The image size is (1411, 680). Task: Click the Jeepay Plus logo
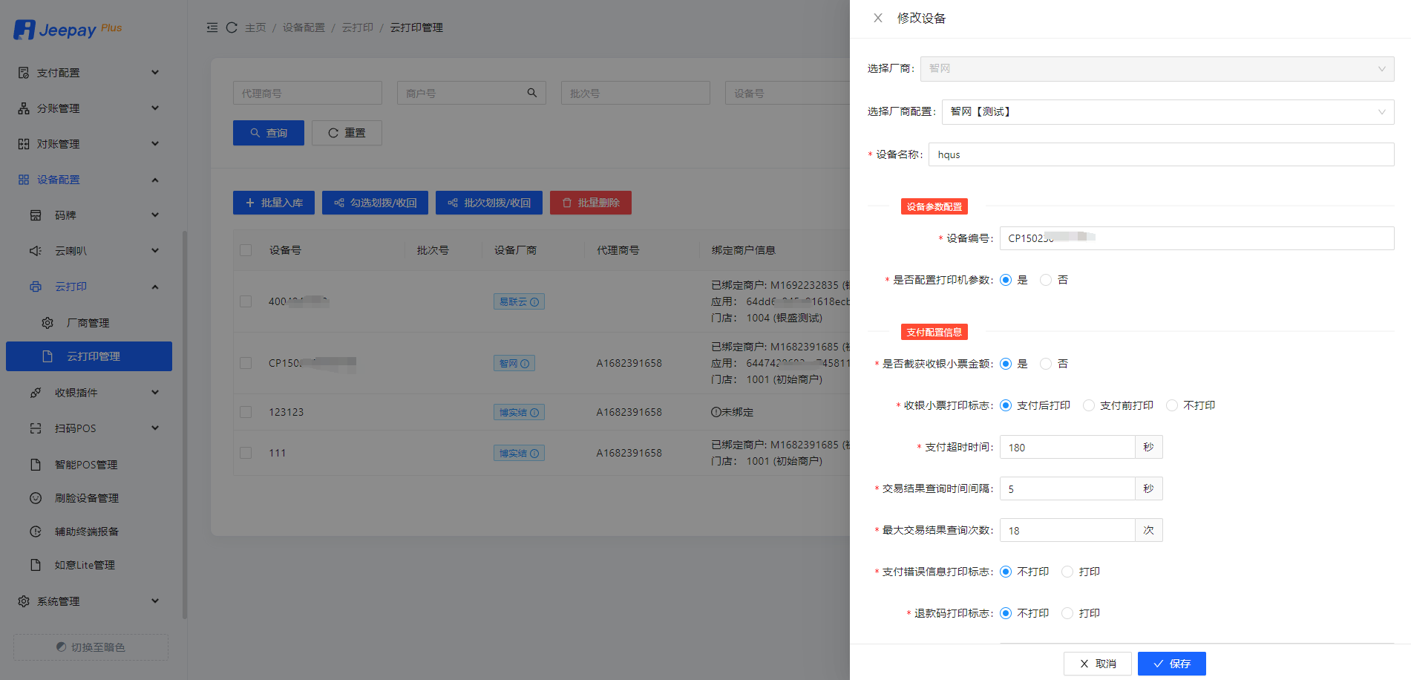68,30
